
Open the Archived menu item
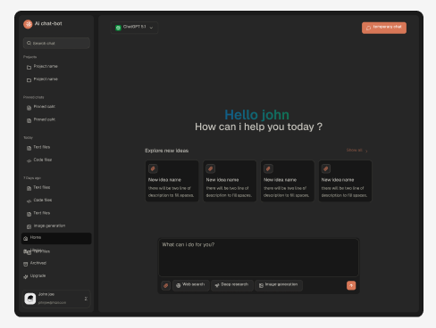point(56,264)
